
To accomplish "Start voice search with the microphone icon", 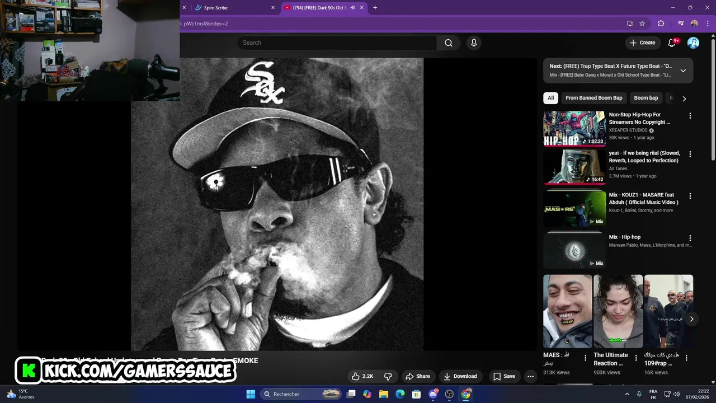I will [474, 43].
